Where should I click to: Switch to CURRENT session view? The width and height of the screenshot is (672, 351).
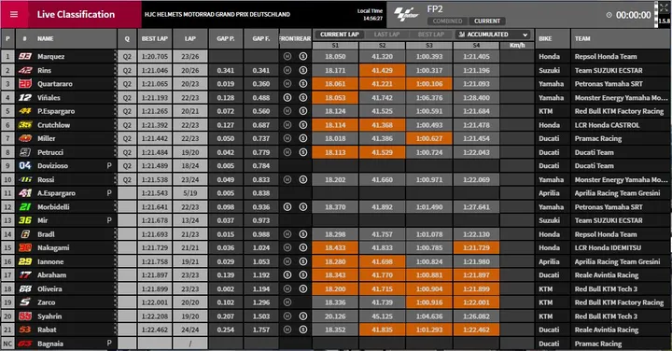click(487, 21)
